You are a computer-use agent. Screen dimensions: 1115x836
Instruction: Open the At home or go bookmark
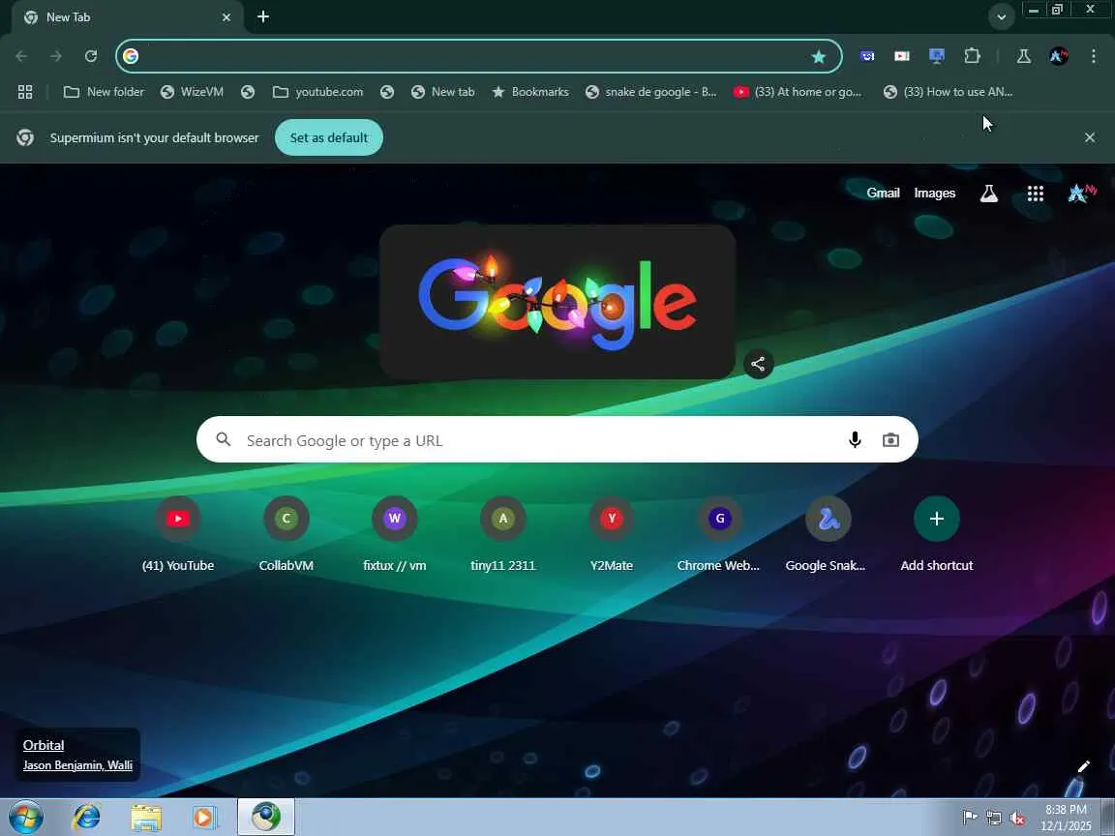798,92
